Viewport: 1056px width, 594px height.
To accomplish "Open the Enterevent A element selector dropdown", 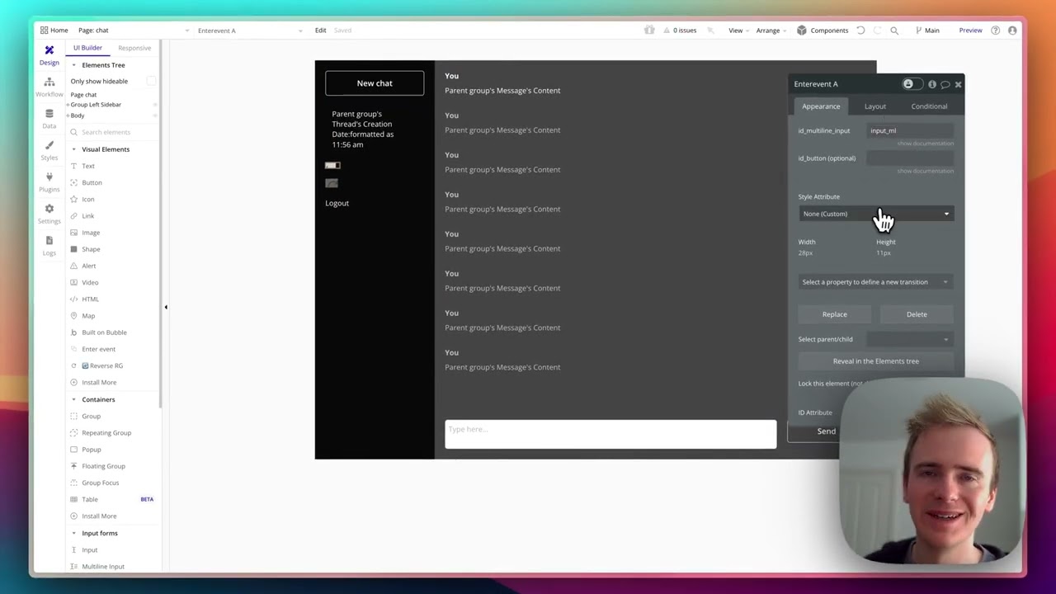I will [x=250, y=31].
